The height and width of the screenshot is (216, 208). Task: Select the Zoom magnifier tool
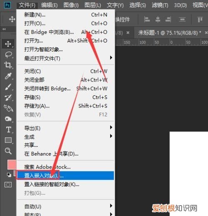pyautogui.click(x=8, y=151)
